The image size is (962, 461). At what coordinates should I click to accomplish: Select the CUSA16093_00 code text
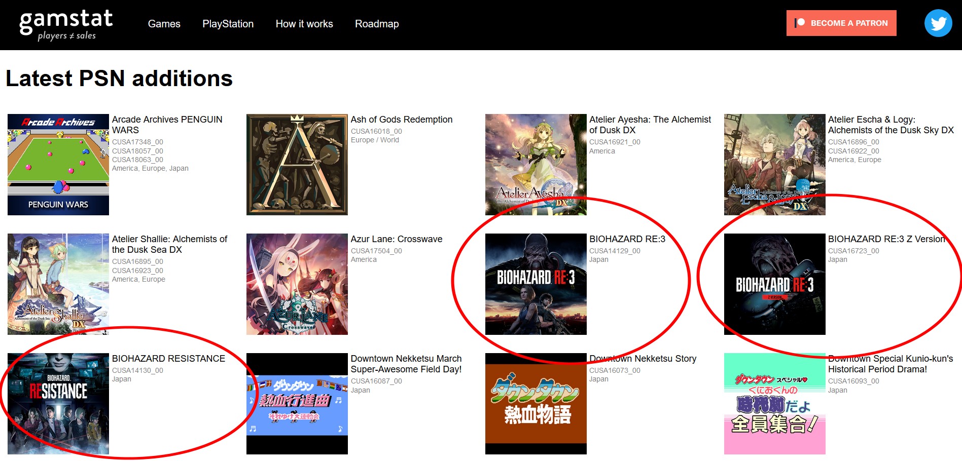(853, 381)
